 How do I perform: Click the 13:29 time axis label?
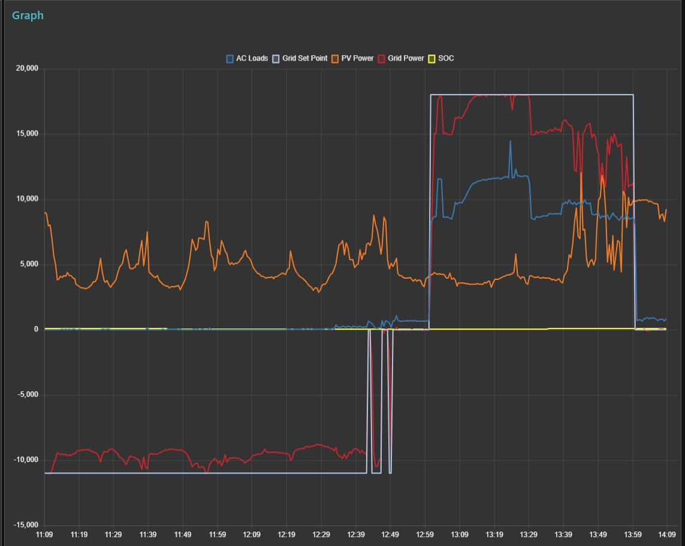pos(528,535)
